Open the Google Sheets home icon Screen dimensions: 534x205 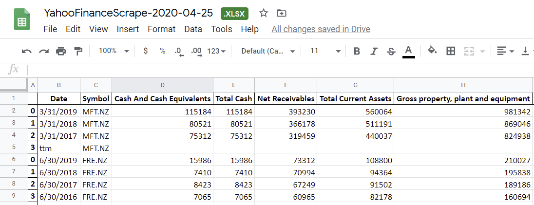pyautogui.click(x=22, y=19)
